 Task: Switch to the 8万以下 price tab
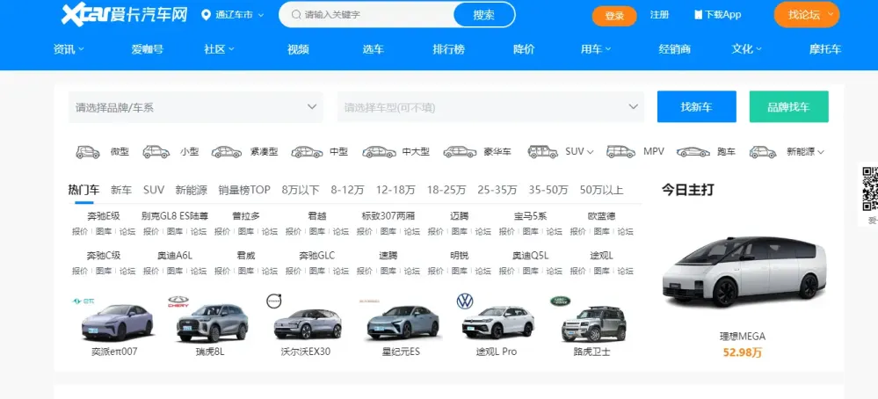(x=301, y=190)
